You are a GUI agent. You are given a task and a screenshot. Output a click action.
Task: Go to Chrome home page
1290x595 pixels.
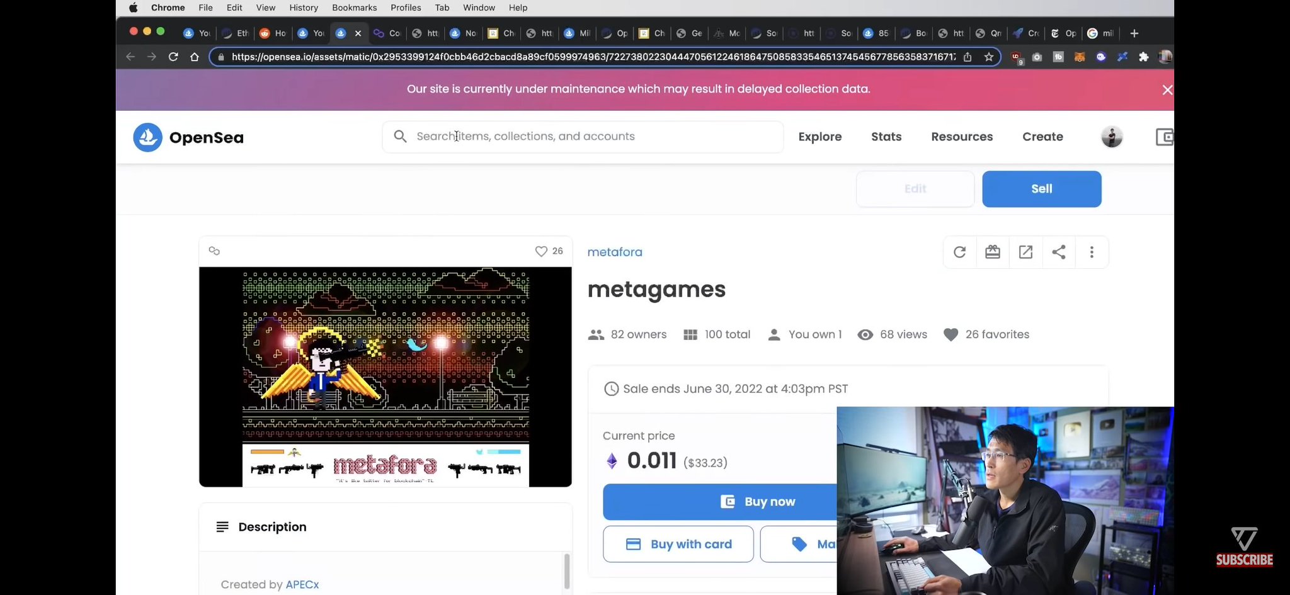click(195, 57)
